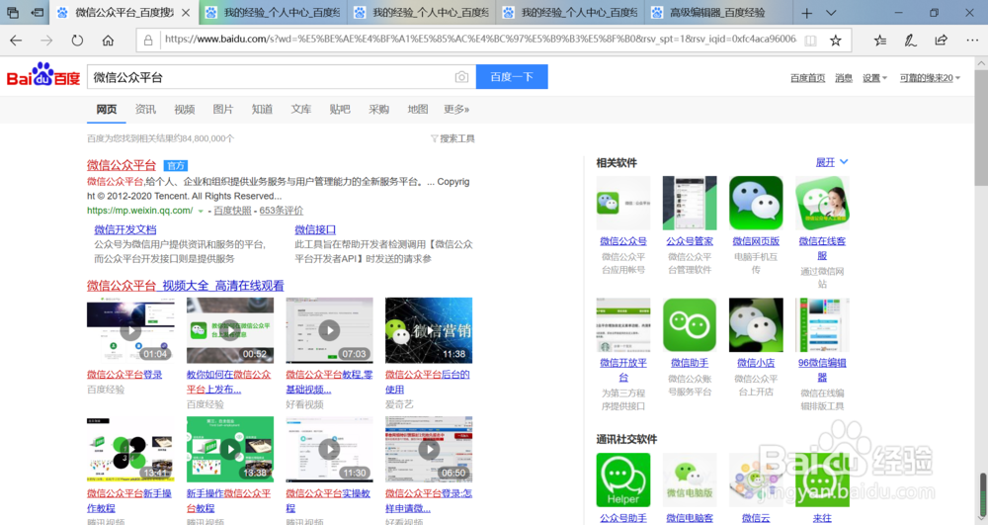Click the add notes pen icon
The width and height of the screenshot is (988, 525).
click(911, 41)
